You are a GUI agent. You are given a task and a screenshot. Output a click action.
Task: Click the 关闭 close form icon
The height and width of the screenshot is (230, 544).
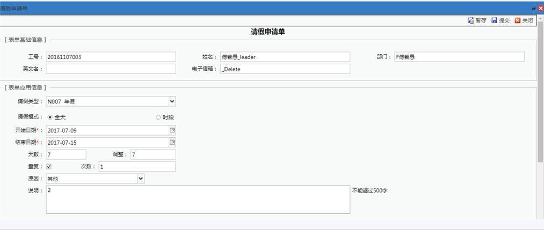coord(518,20)
